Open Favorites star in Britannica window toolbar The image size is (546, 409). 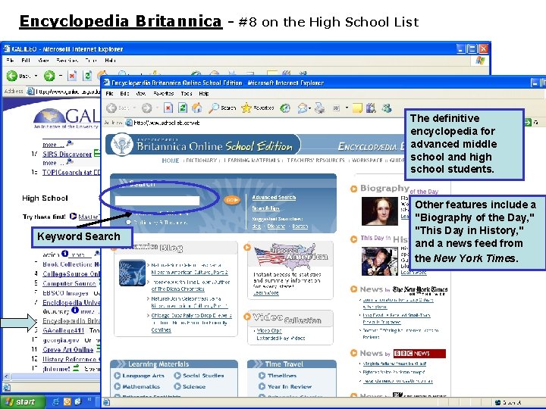click(x=246, y=108)
